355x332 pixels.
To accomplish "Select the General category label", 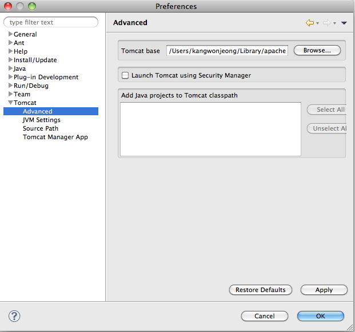I will [x=25, y=34].
